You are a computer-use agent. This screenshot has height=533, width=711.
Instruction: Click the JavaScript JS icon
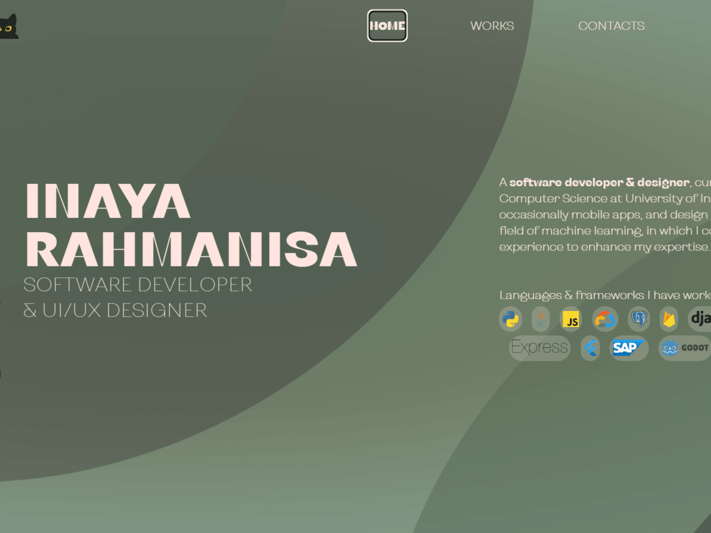[571, 319]
